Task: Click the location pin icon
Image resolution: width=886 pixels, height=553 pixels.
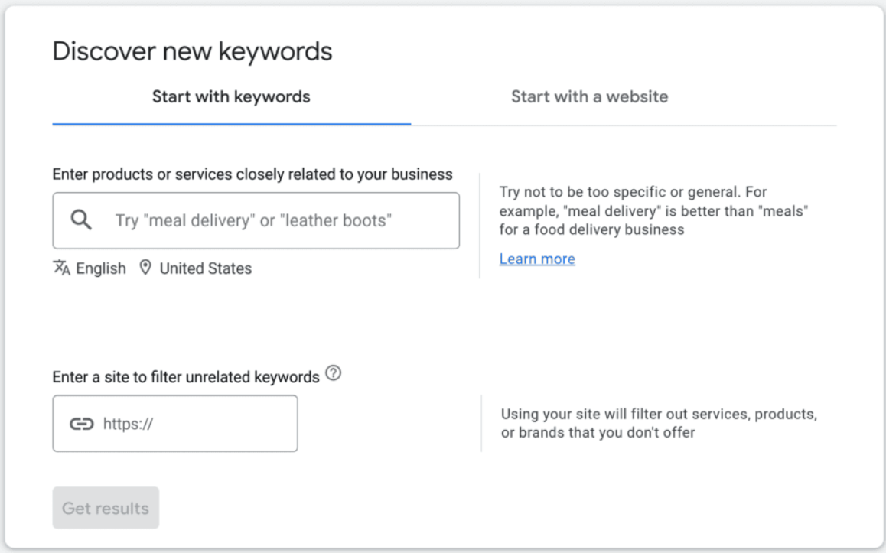Action: (x=145, y=268)
